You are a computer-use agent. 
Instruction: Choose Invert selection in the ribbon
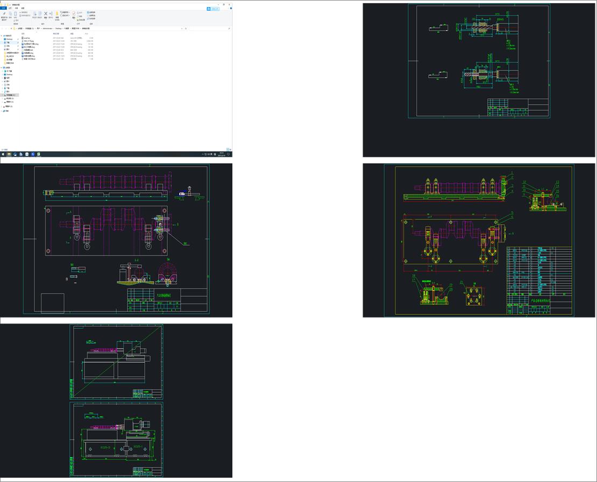click(x=91, y=19)
